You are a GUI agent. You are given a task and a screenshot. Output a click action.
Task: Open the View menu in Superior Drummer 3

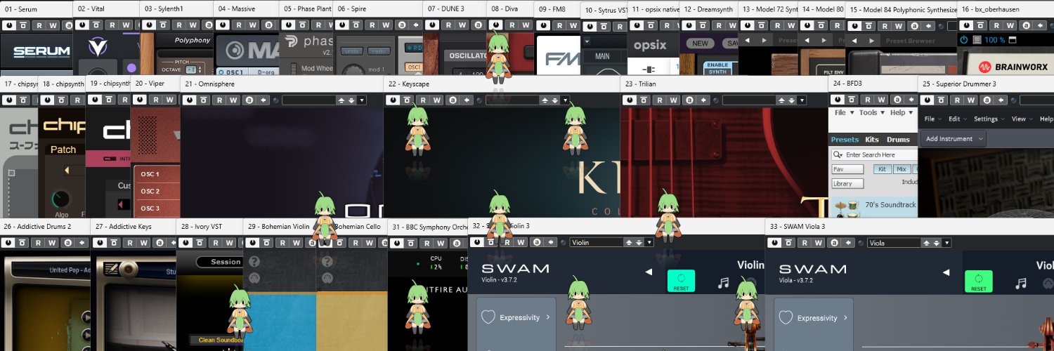coord(1021,119)
